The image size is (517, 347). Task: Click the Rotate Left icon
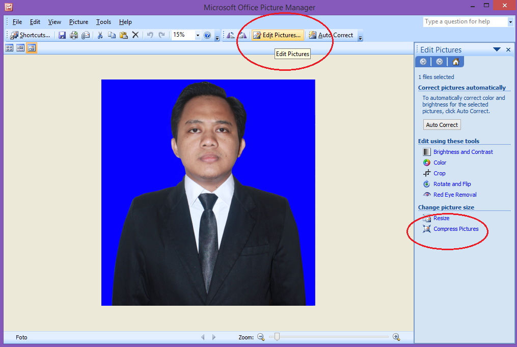tap(231, 35)
